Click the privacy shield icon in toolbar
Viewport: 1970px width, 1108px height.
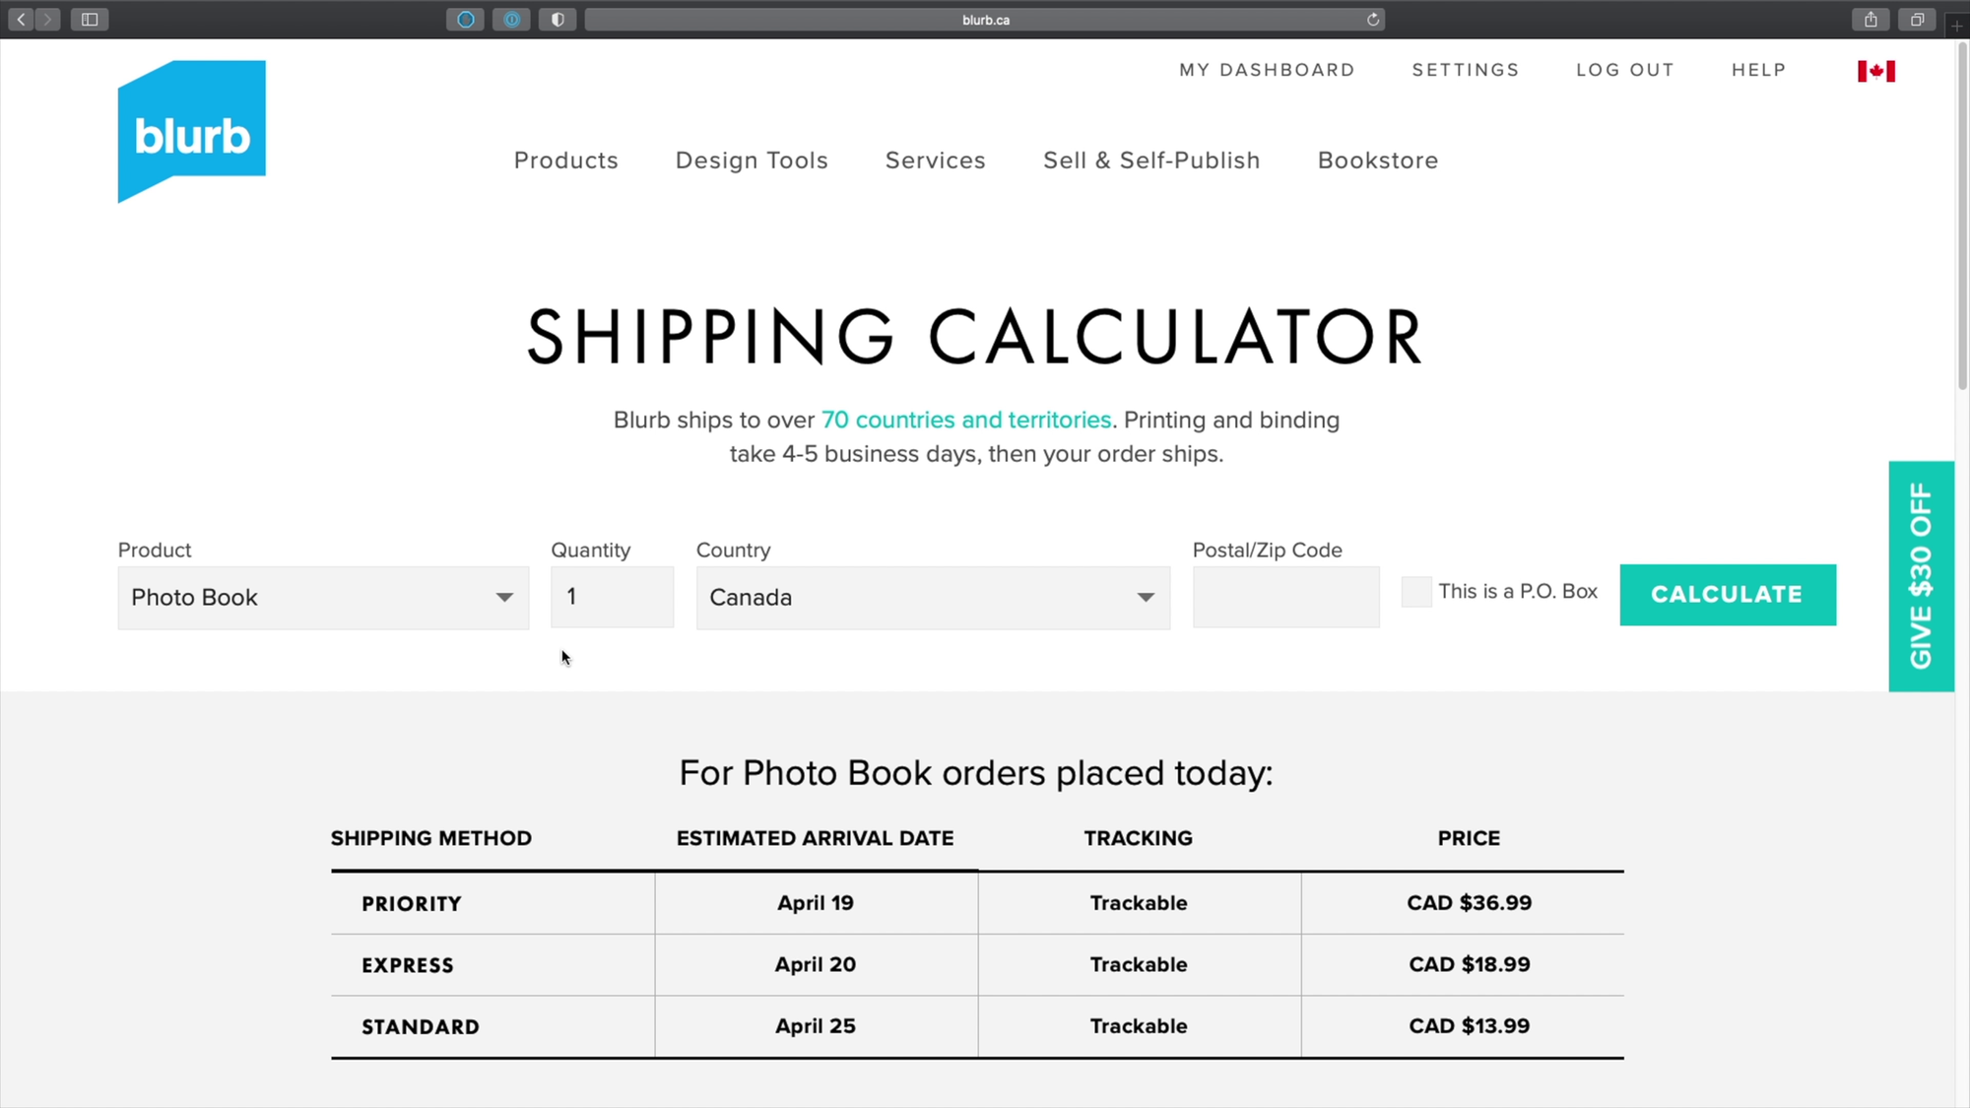coord(558,19)
